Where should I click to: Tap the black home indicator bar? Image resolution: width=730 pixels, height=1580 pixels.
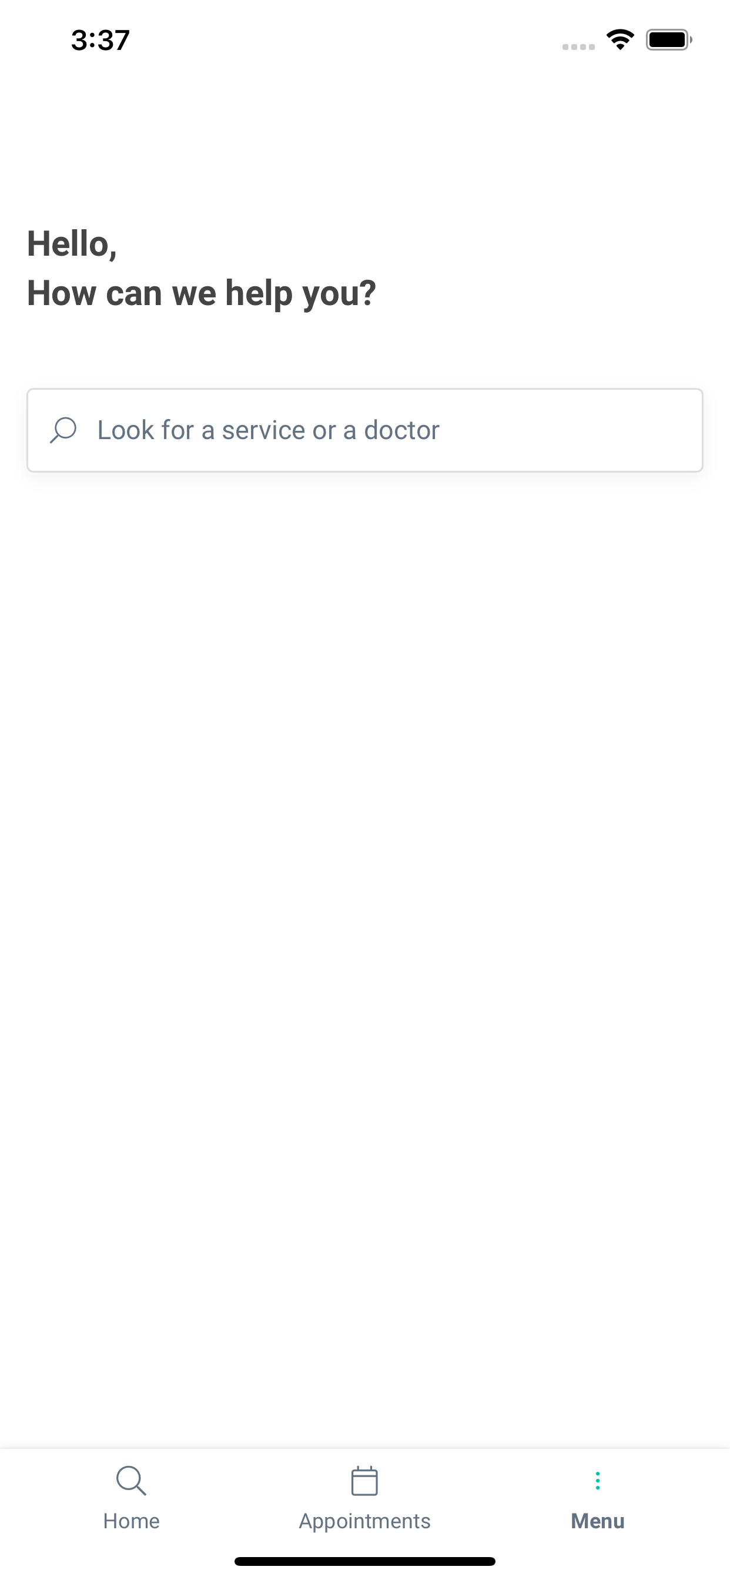364,1561
